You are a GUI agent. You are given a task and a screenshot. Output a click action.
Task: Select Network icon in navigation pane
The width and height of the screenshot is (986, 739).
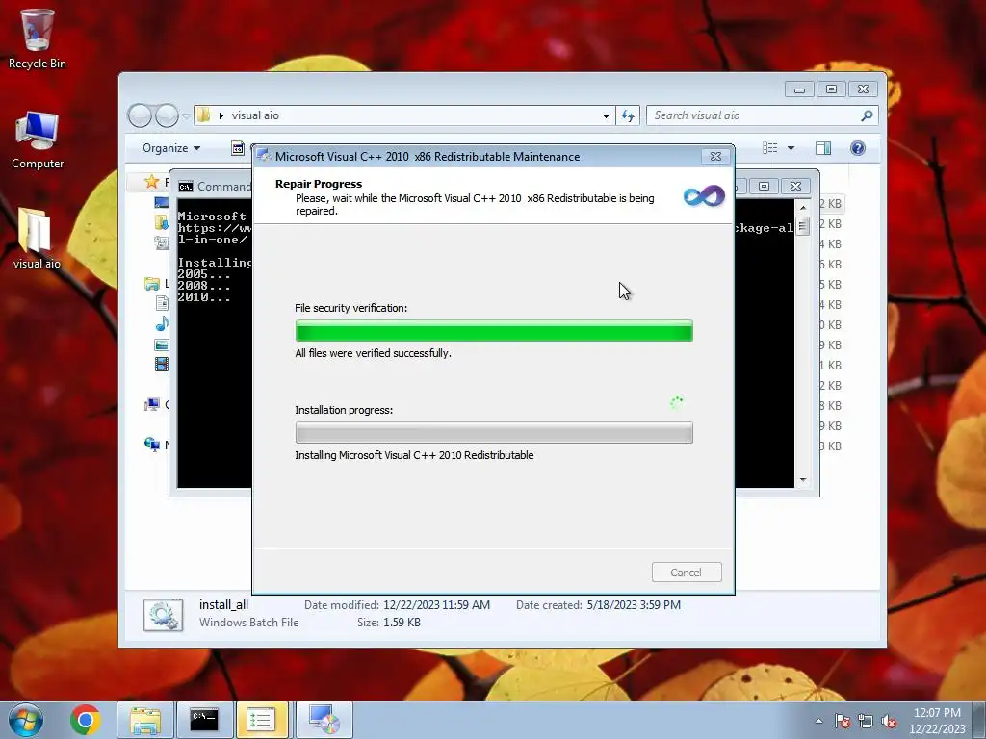click(x=151, y=445)
